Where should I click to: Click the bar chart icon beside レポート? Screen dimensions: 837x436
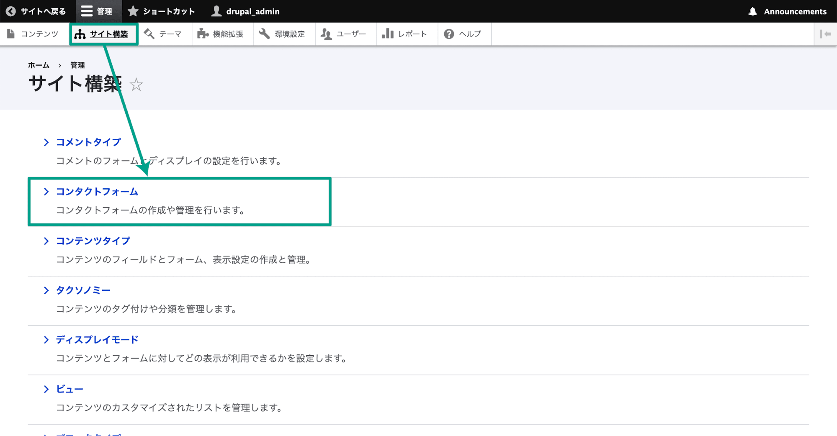pos(388,33)
